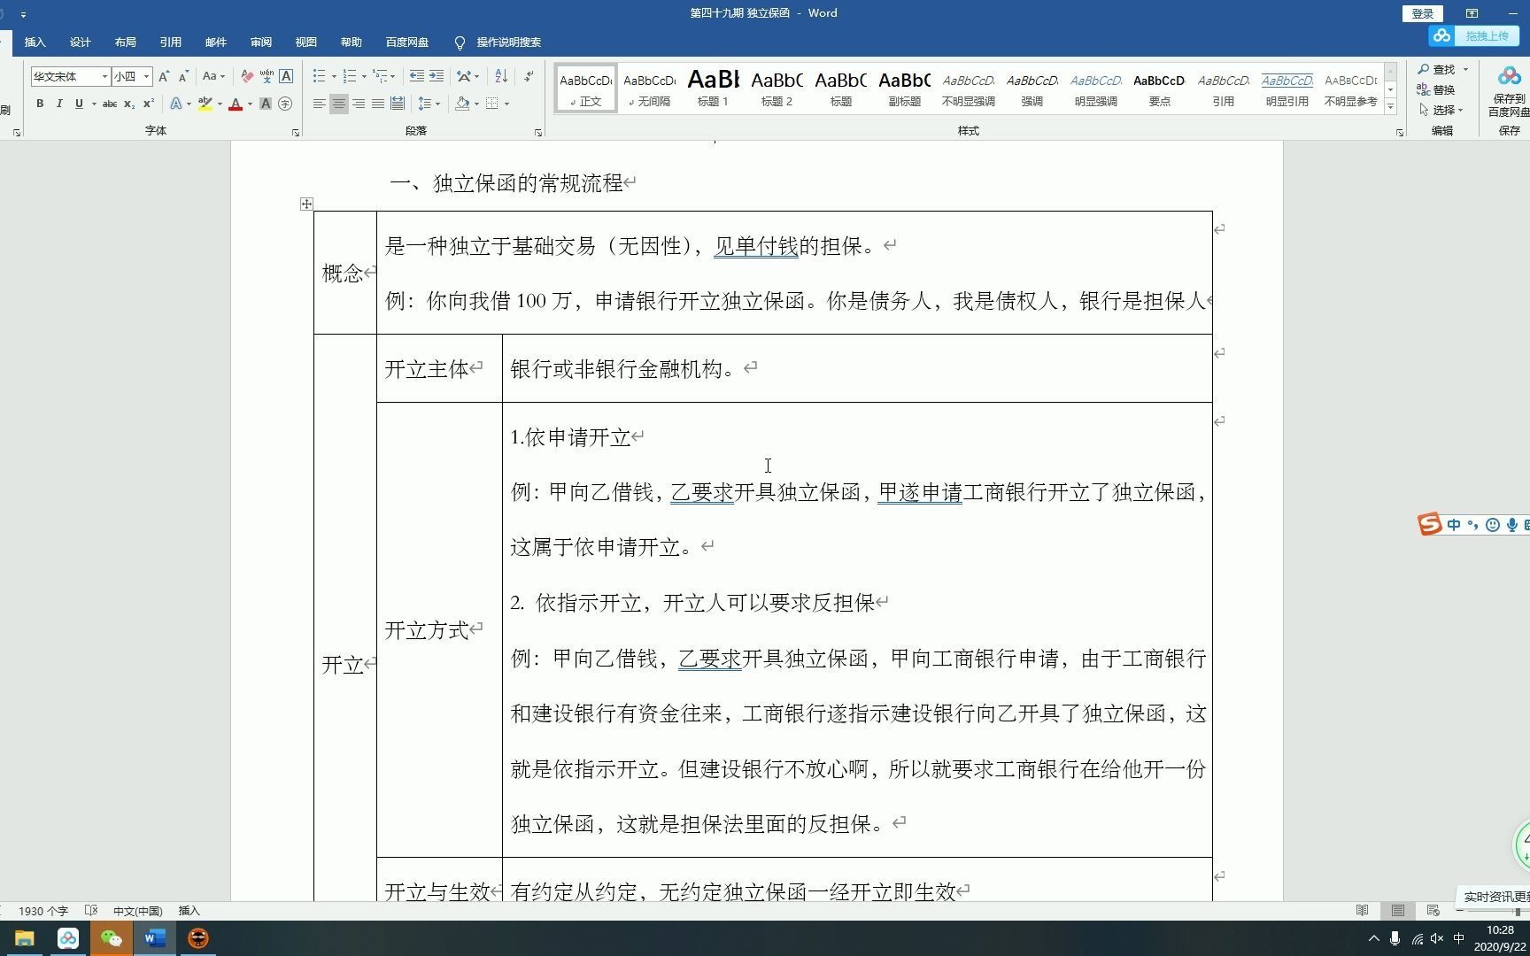Click the login button

click(1422, 13)
